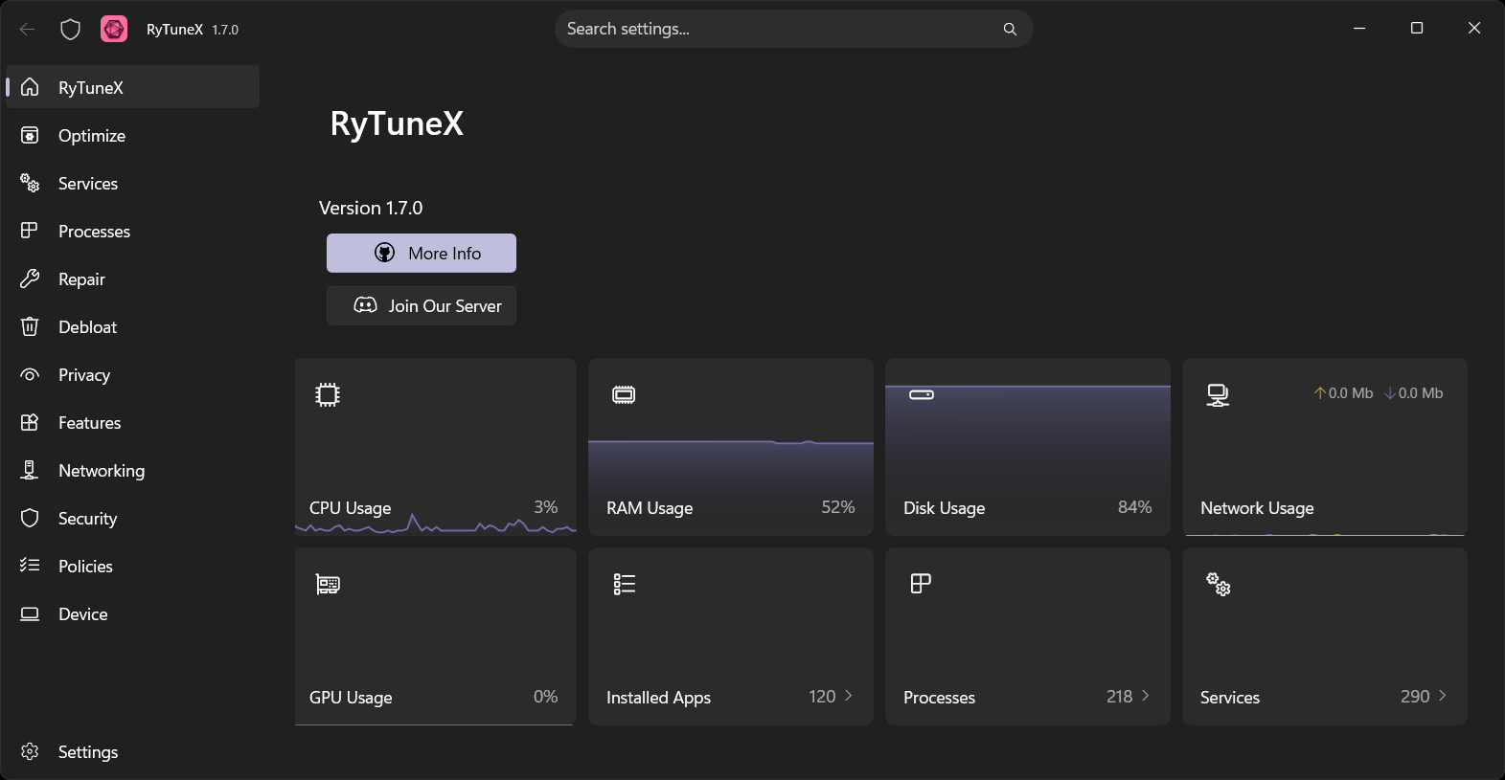The image size is (1505, 780).
Task: Open Services card via its chevron
Action: (x=1443, y=696)
